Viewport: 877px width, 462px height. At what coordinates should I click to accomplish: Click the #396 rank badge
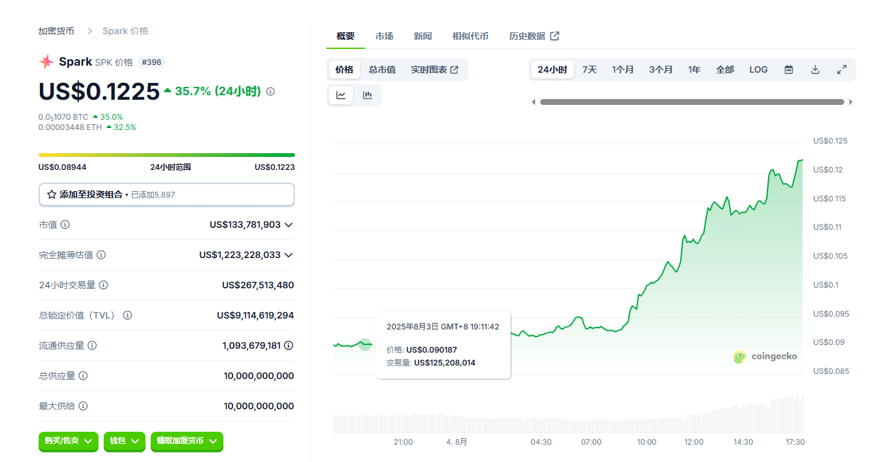point(151,62)
